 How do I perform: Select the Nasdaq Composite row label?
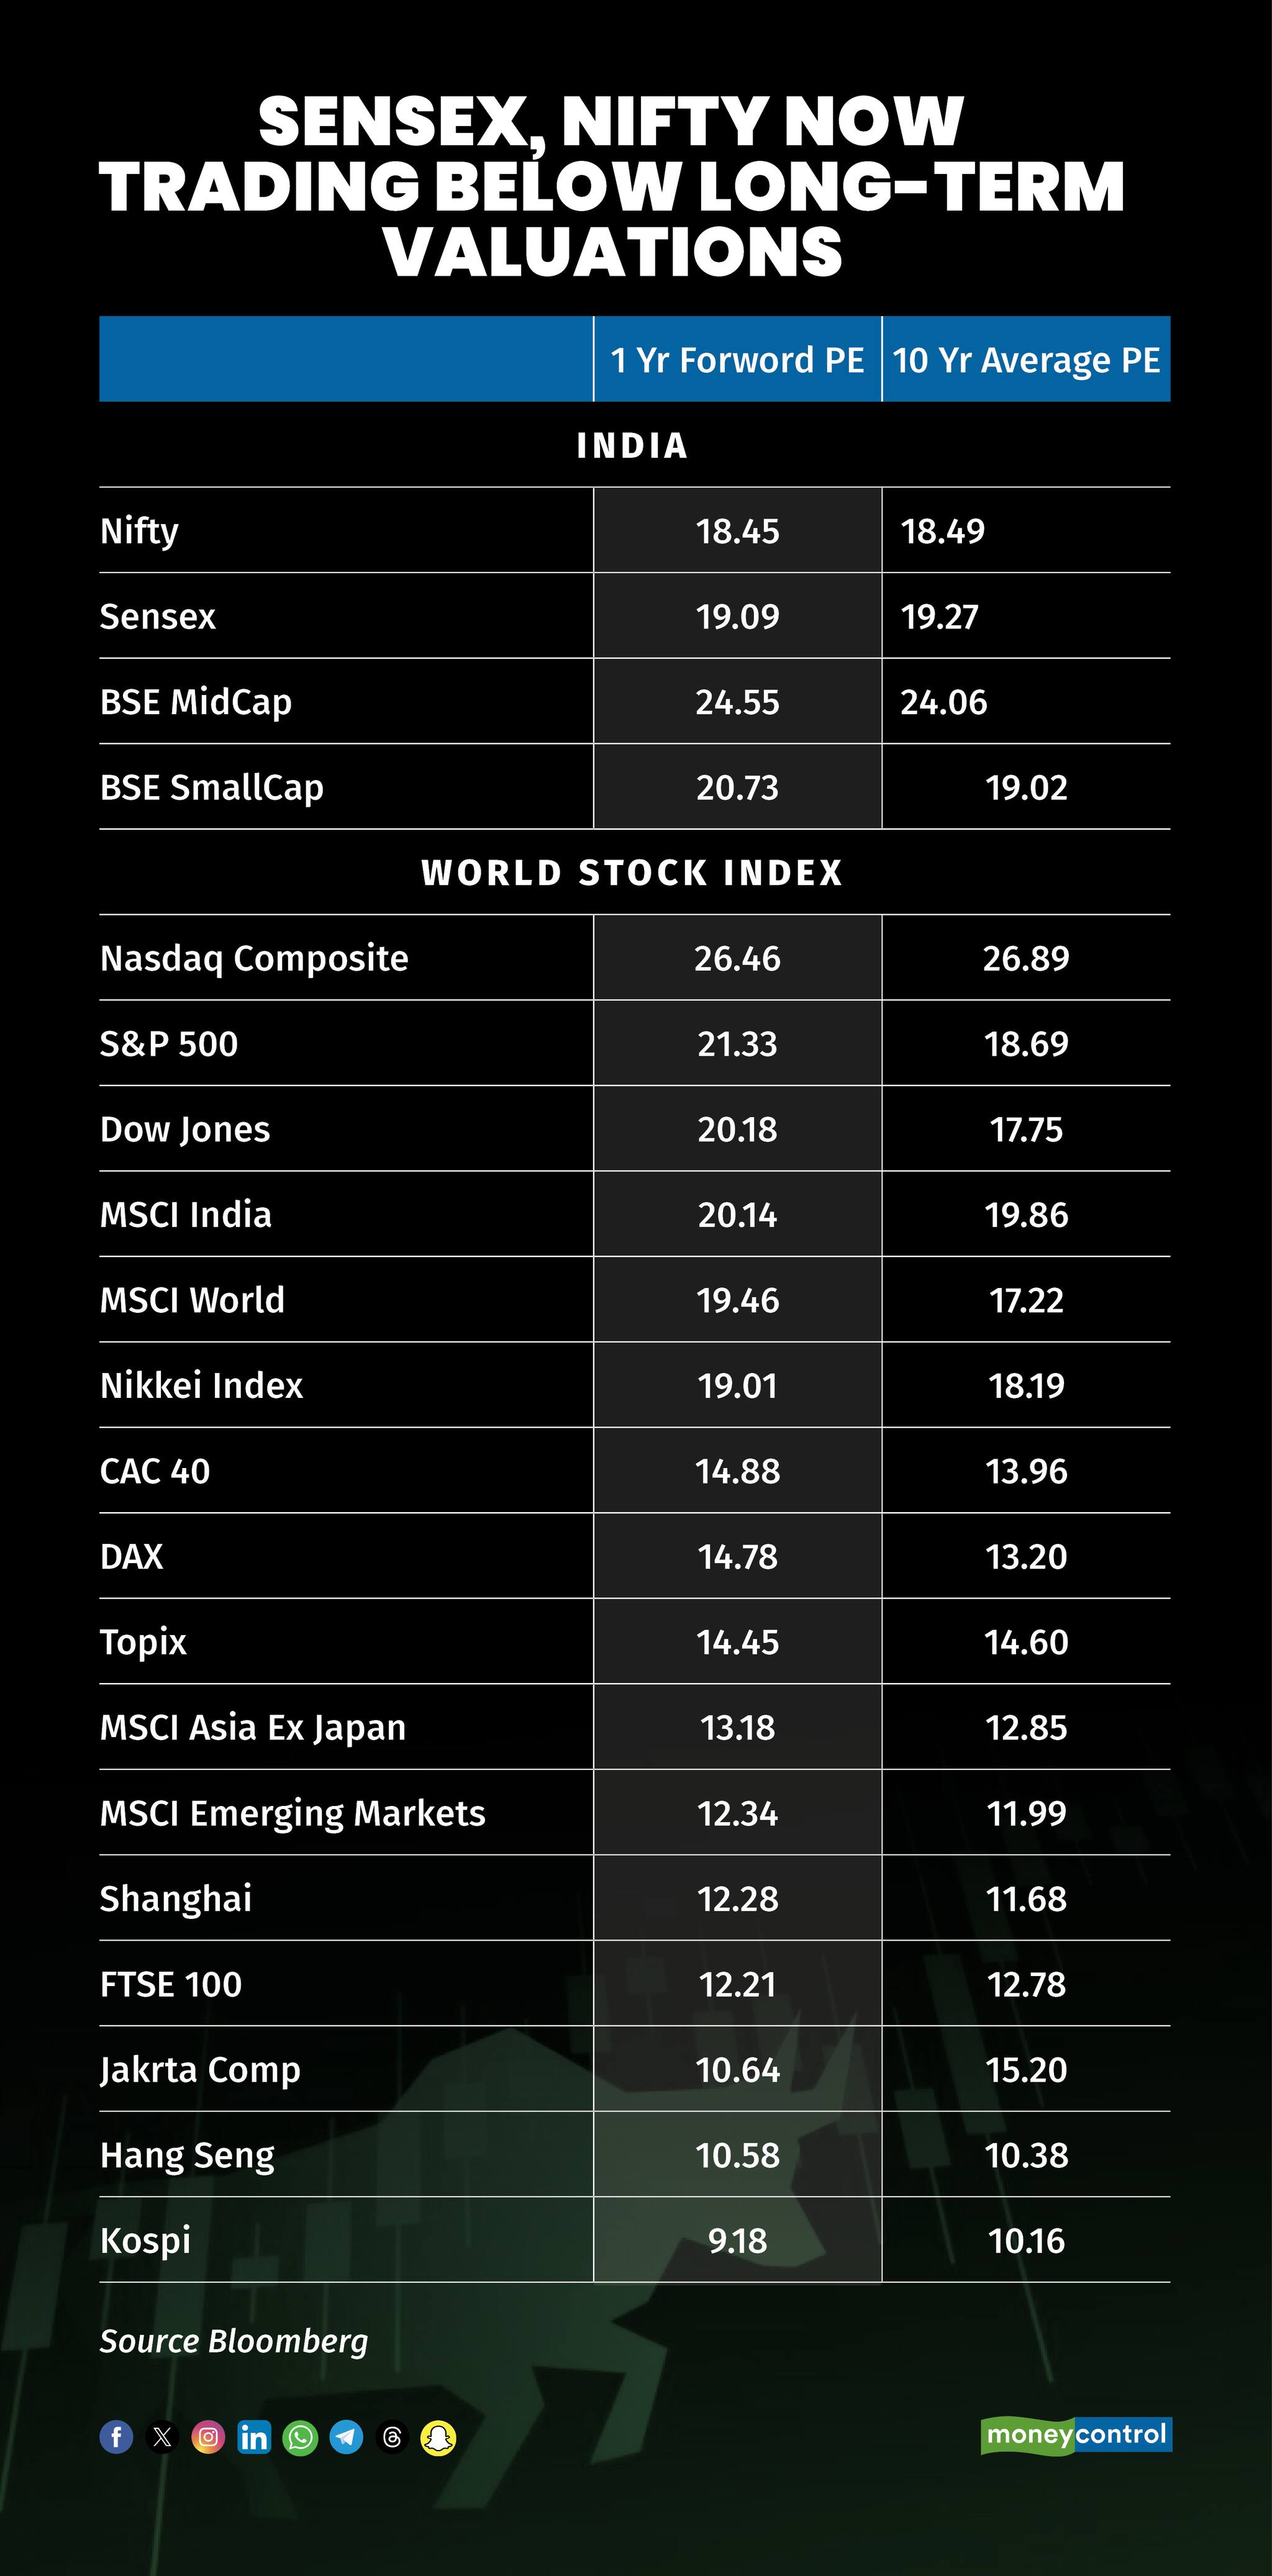tap(254, 958)
